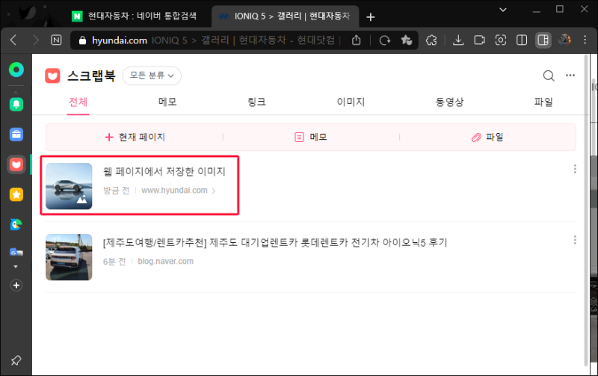Open the downloads icon
Screen dimensions: 598x376
[x=458, y=40]
